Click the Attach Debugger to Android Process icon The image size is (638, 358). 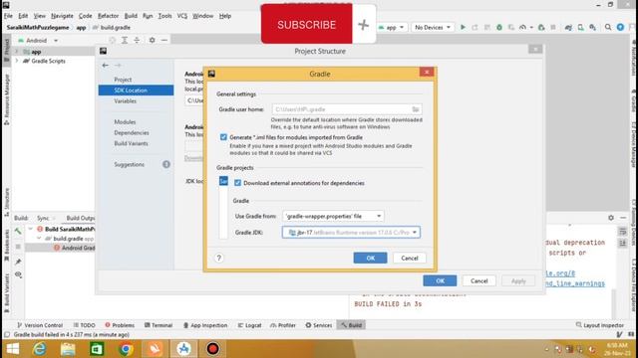pos(541,27)
